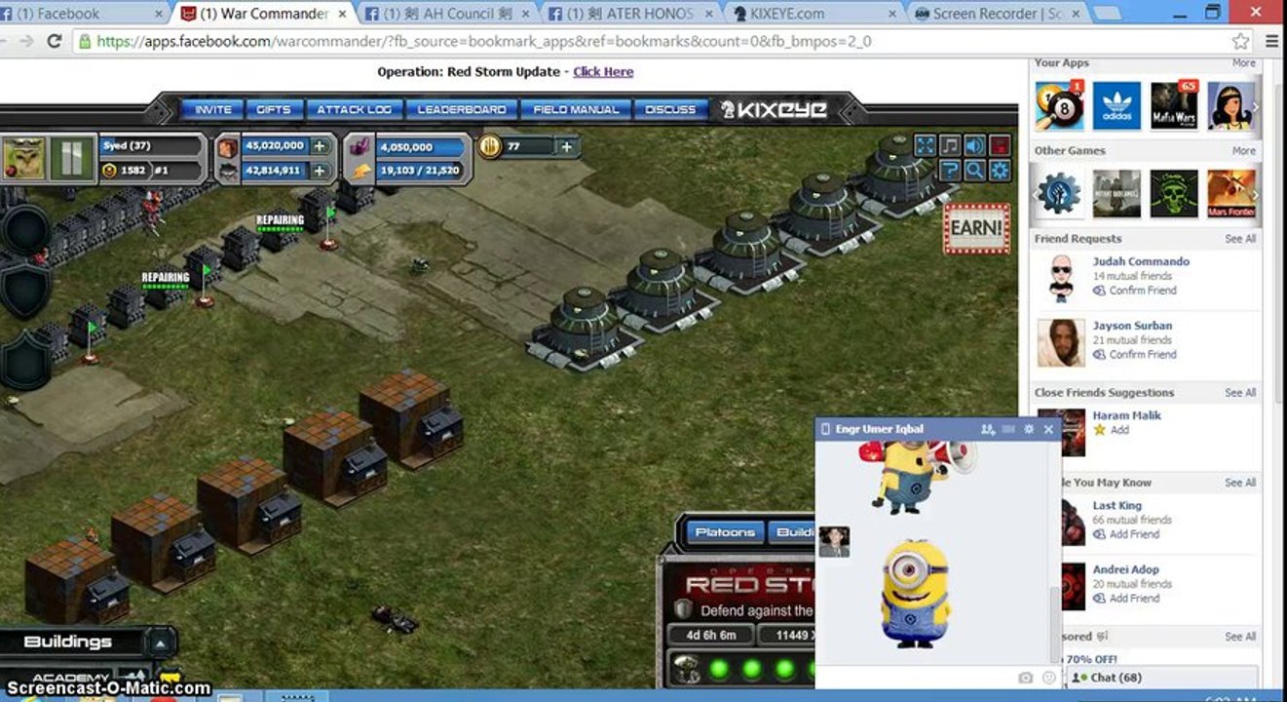Select the Platoons button
This screenshot has height=702, width=1287.
click(725, 532)
